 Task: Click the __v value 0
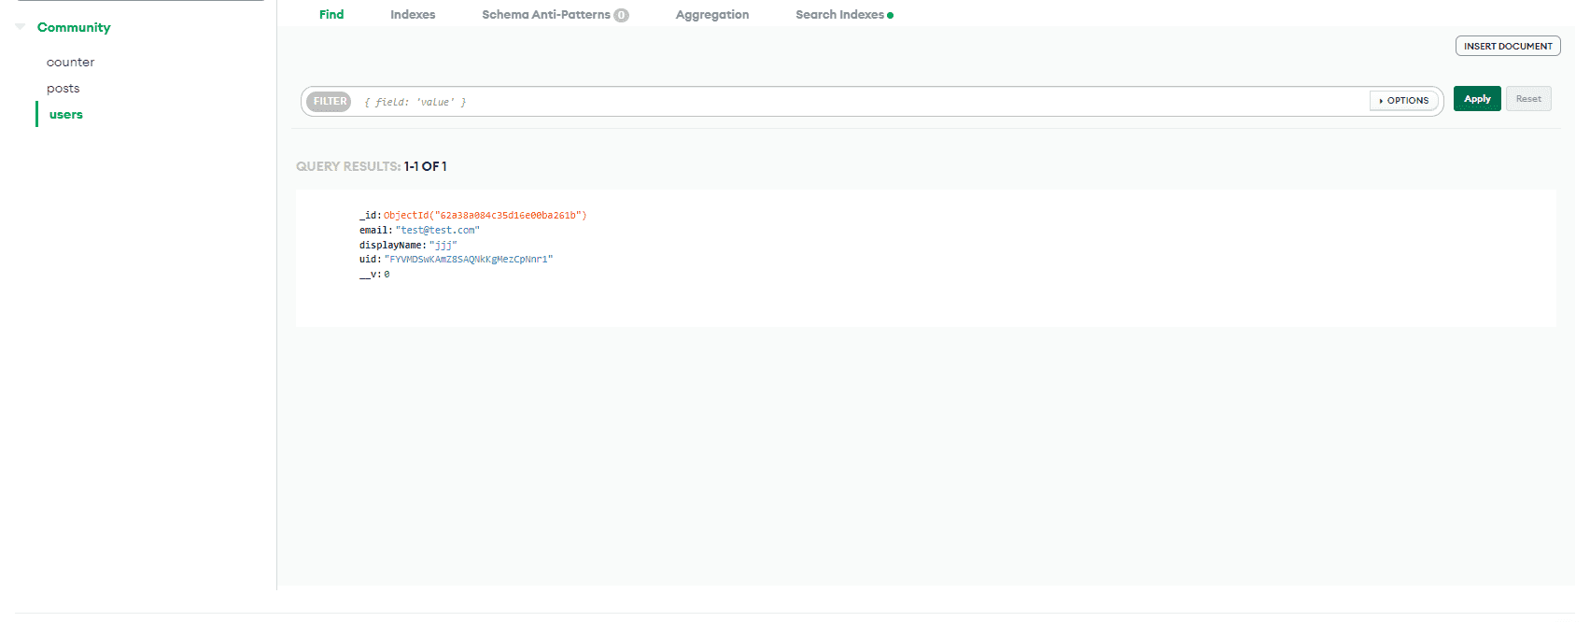point(387,275)
